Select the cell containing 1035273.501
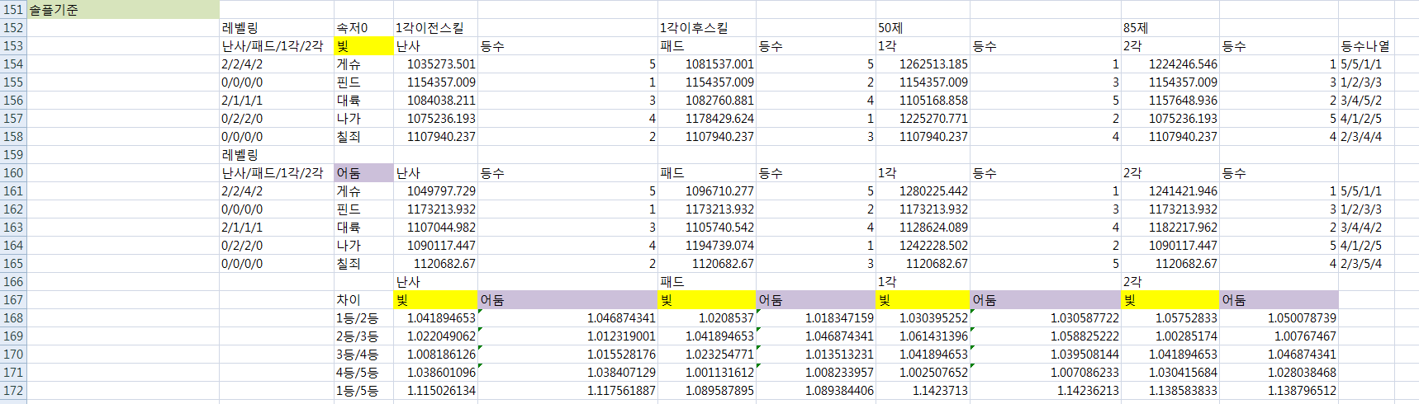 point(435,64)
